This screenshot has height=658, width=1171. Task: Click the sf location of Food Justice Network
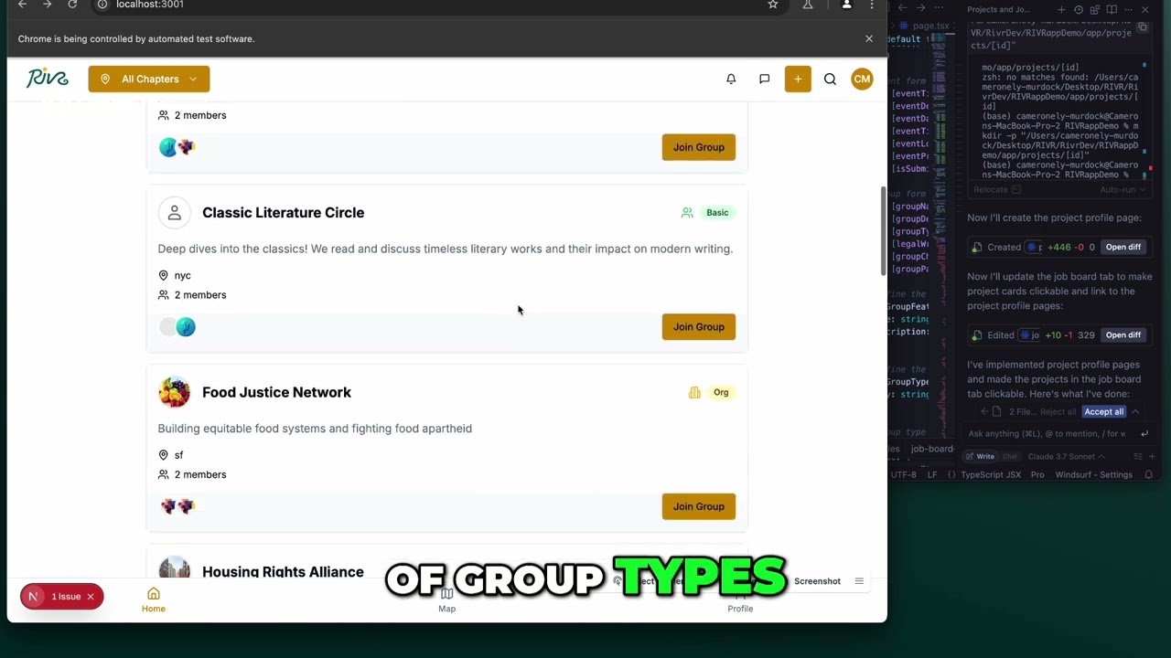pos(178,454)
